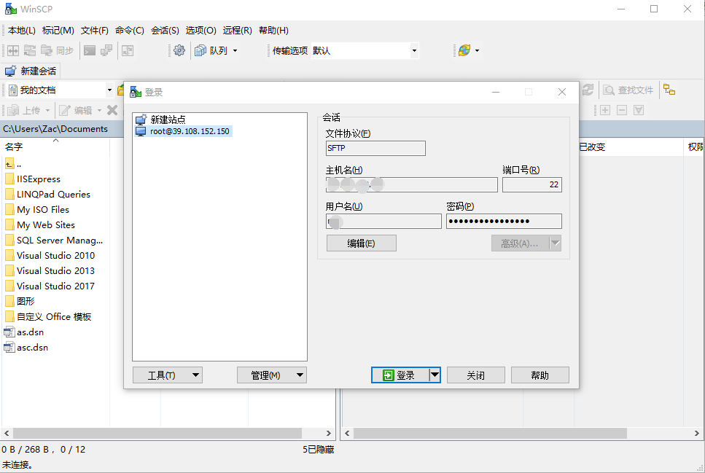Image resolution: width=705 pixels, height=473 pixels.
Task: Switch to the 新建会话 session tab
Action: point(31,71)
